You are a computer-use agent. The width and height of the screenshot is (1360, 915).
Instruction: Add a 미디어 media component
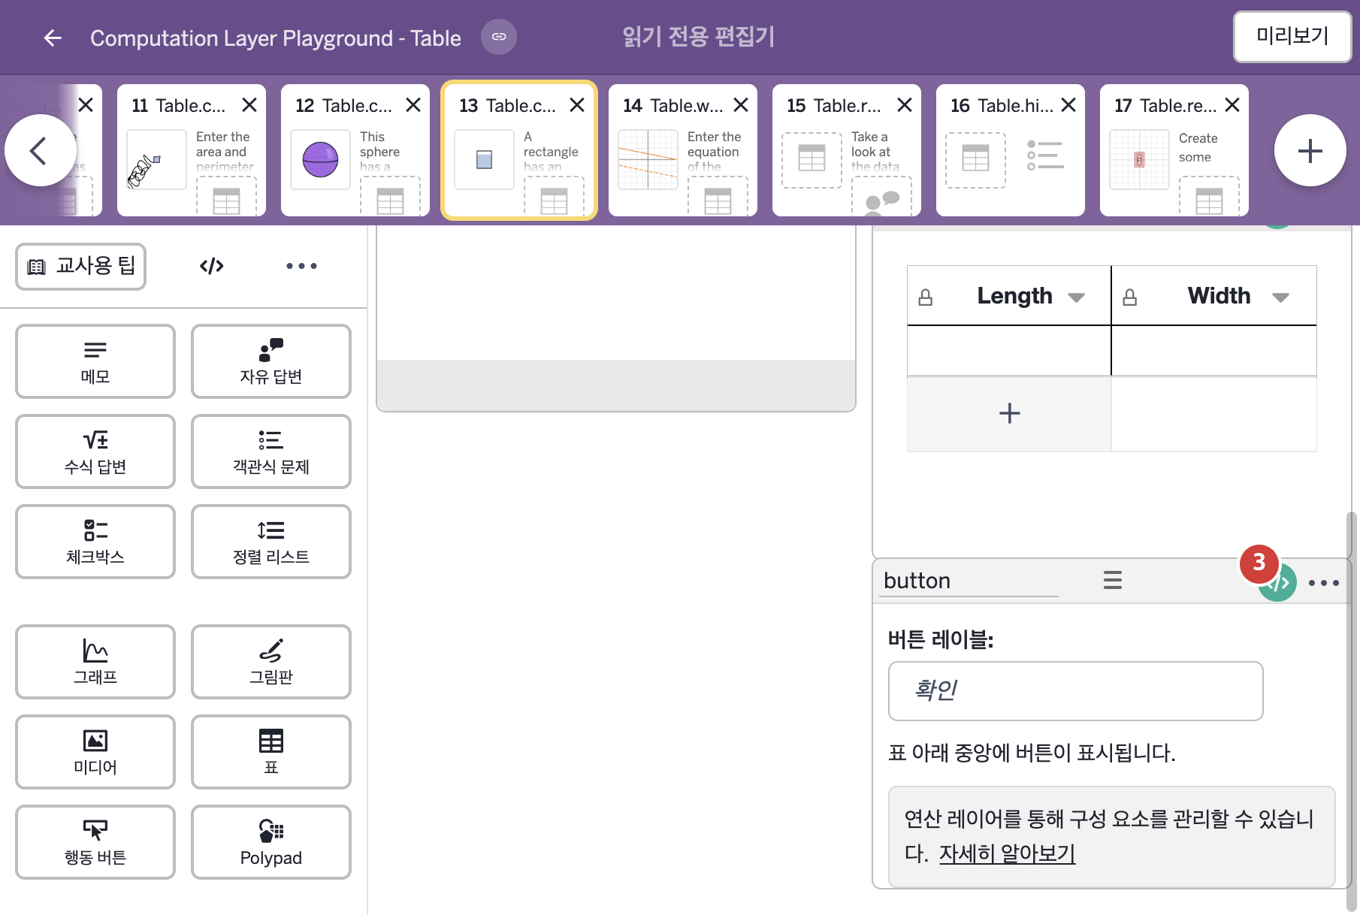(95, 752)
